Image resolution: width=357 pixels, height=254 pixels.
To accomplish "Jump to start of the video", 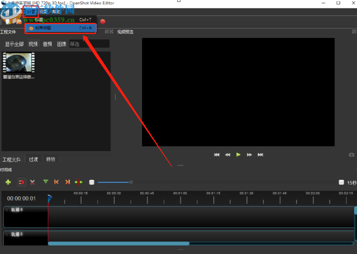I will 217,155.
